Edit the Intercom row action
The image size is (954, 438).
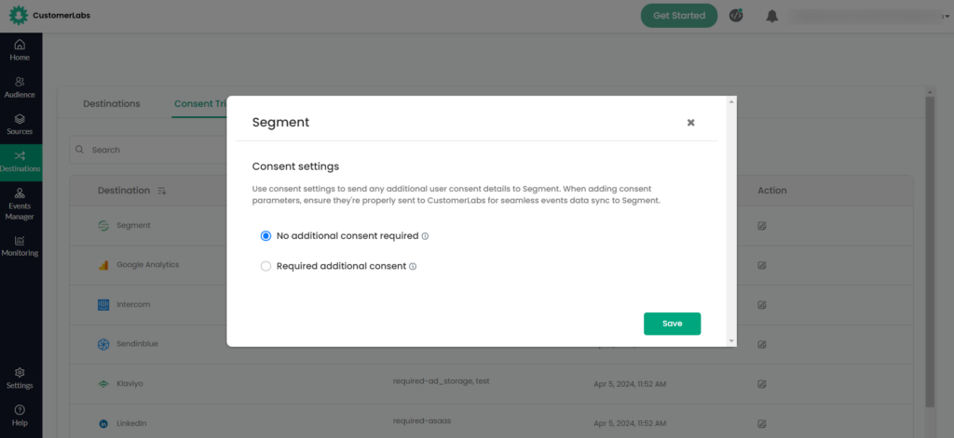(x=762, y=305)
